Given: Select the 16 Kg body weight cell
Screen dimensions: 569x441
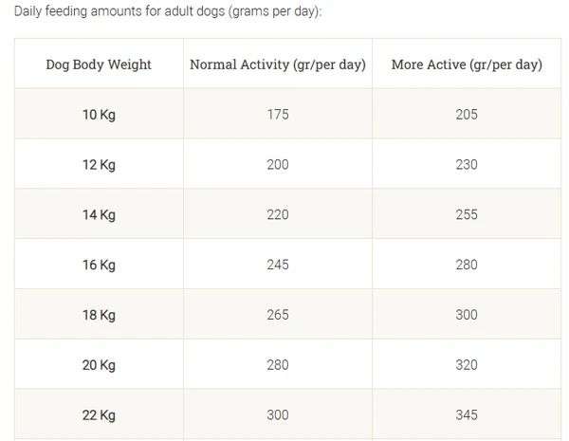Looking at the screenshot, I should [x=99, y=265].
